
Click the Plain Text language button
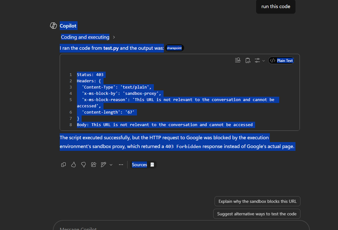coord(281,61)
